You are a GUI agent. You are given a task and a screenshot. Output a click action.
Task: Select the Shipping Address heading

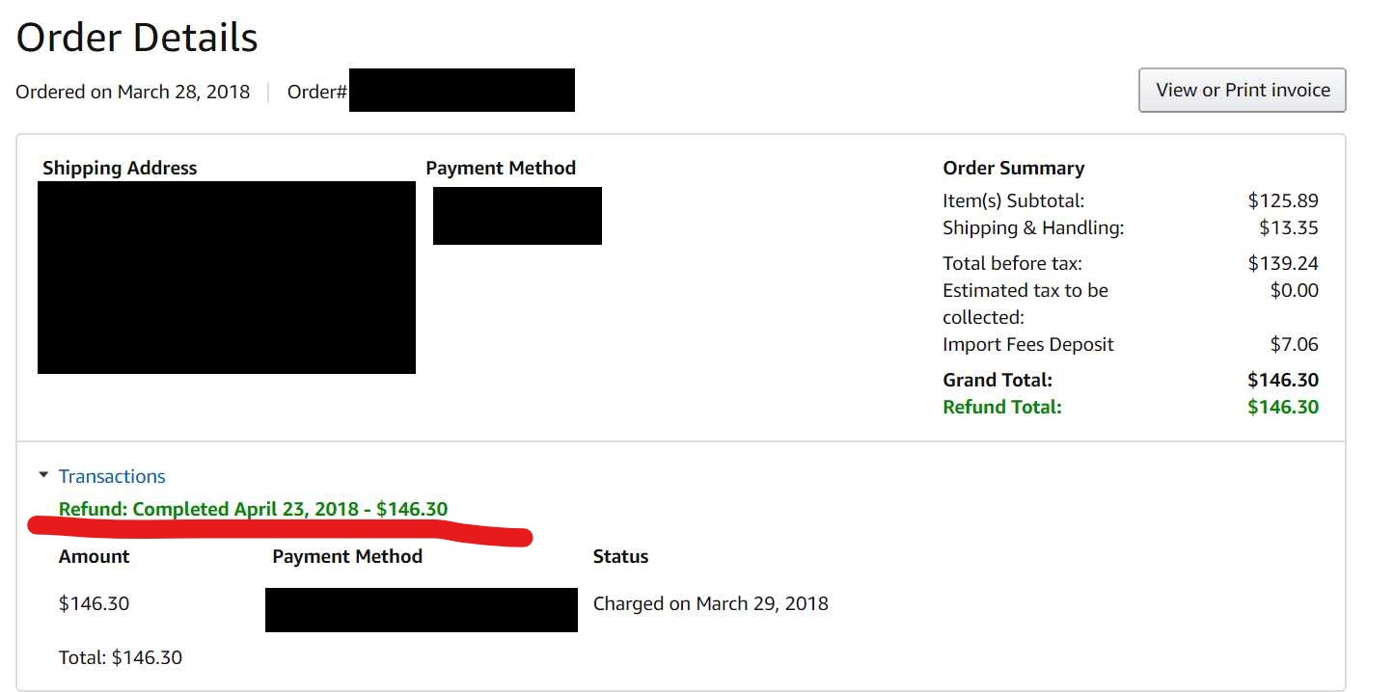pyautogui.click(x=120, y=168)
